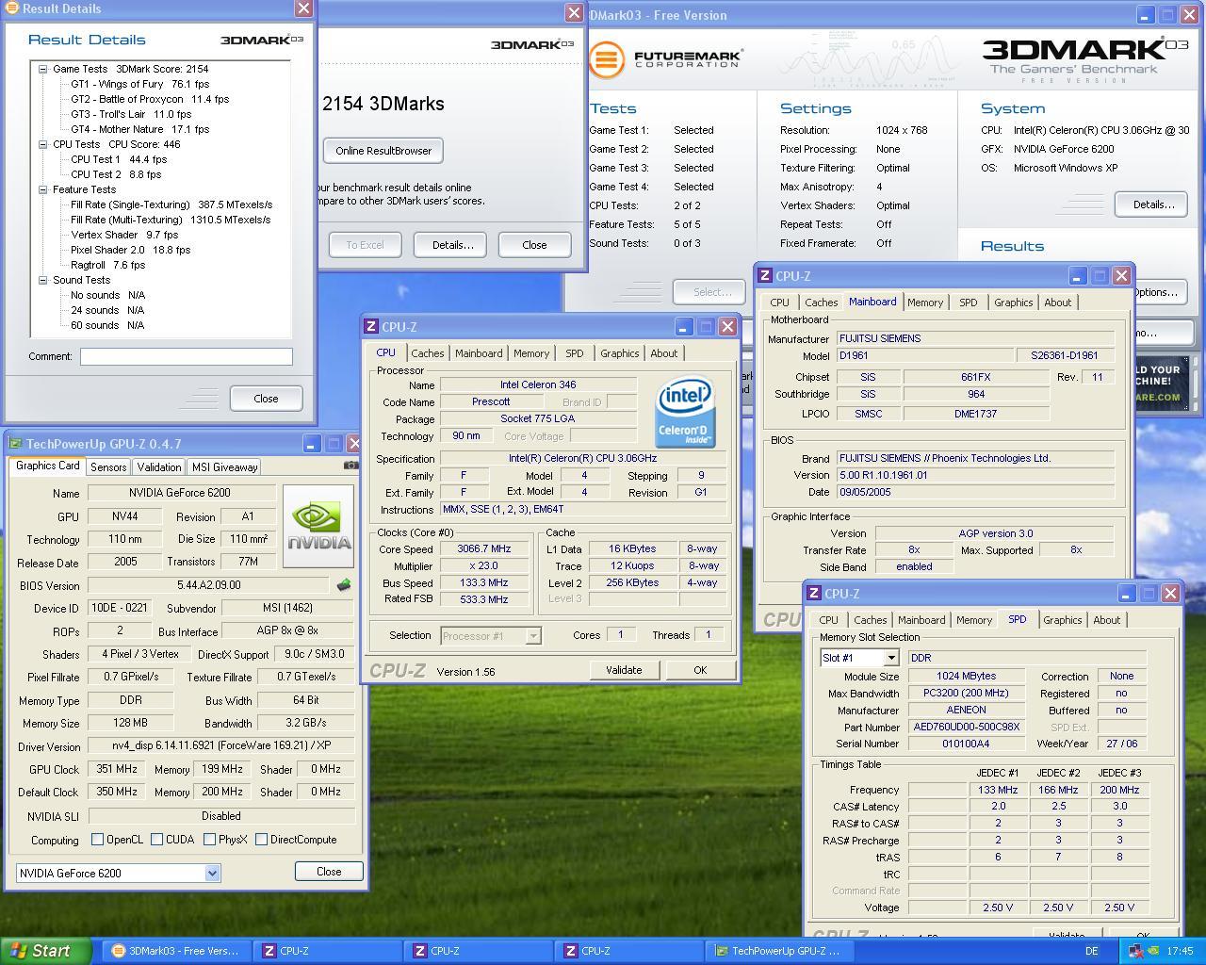Minimize the GPU-Z window

click(x=311, y=444)
